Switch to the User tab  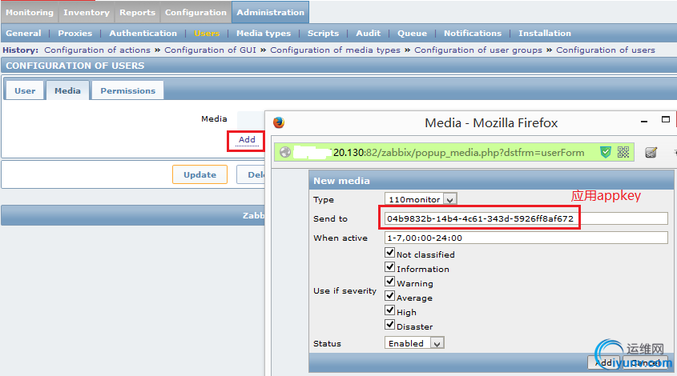(25, 90)
